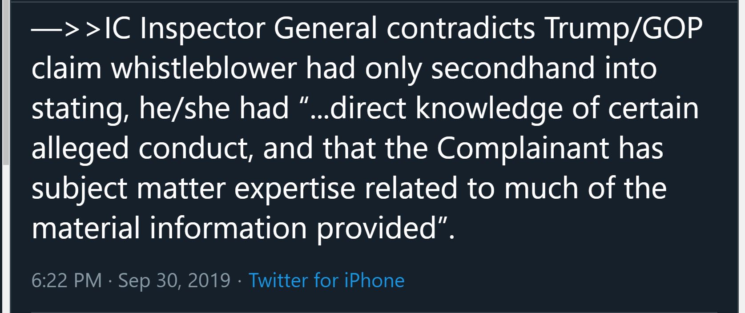The width and height of the screenshot is (745, 313).
Task: Click the scrollbar thumb on left edge
Action: [5, 82]
